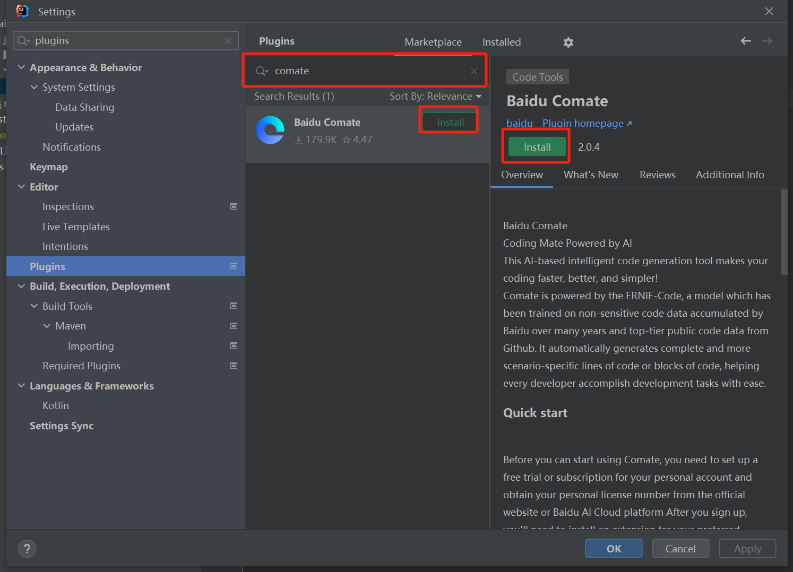Select Updates in settings tree
The image size is (793, 572).
74,127
